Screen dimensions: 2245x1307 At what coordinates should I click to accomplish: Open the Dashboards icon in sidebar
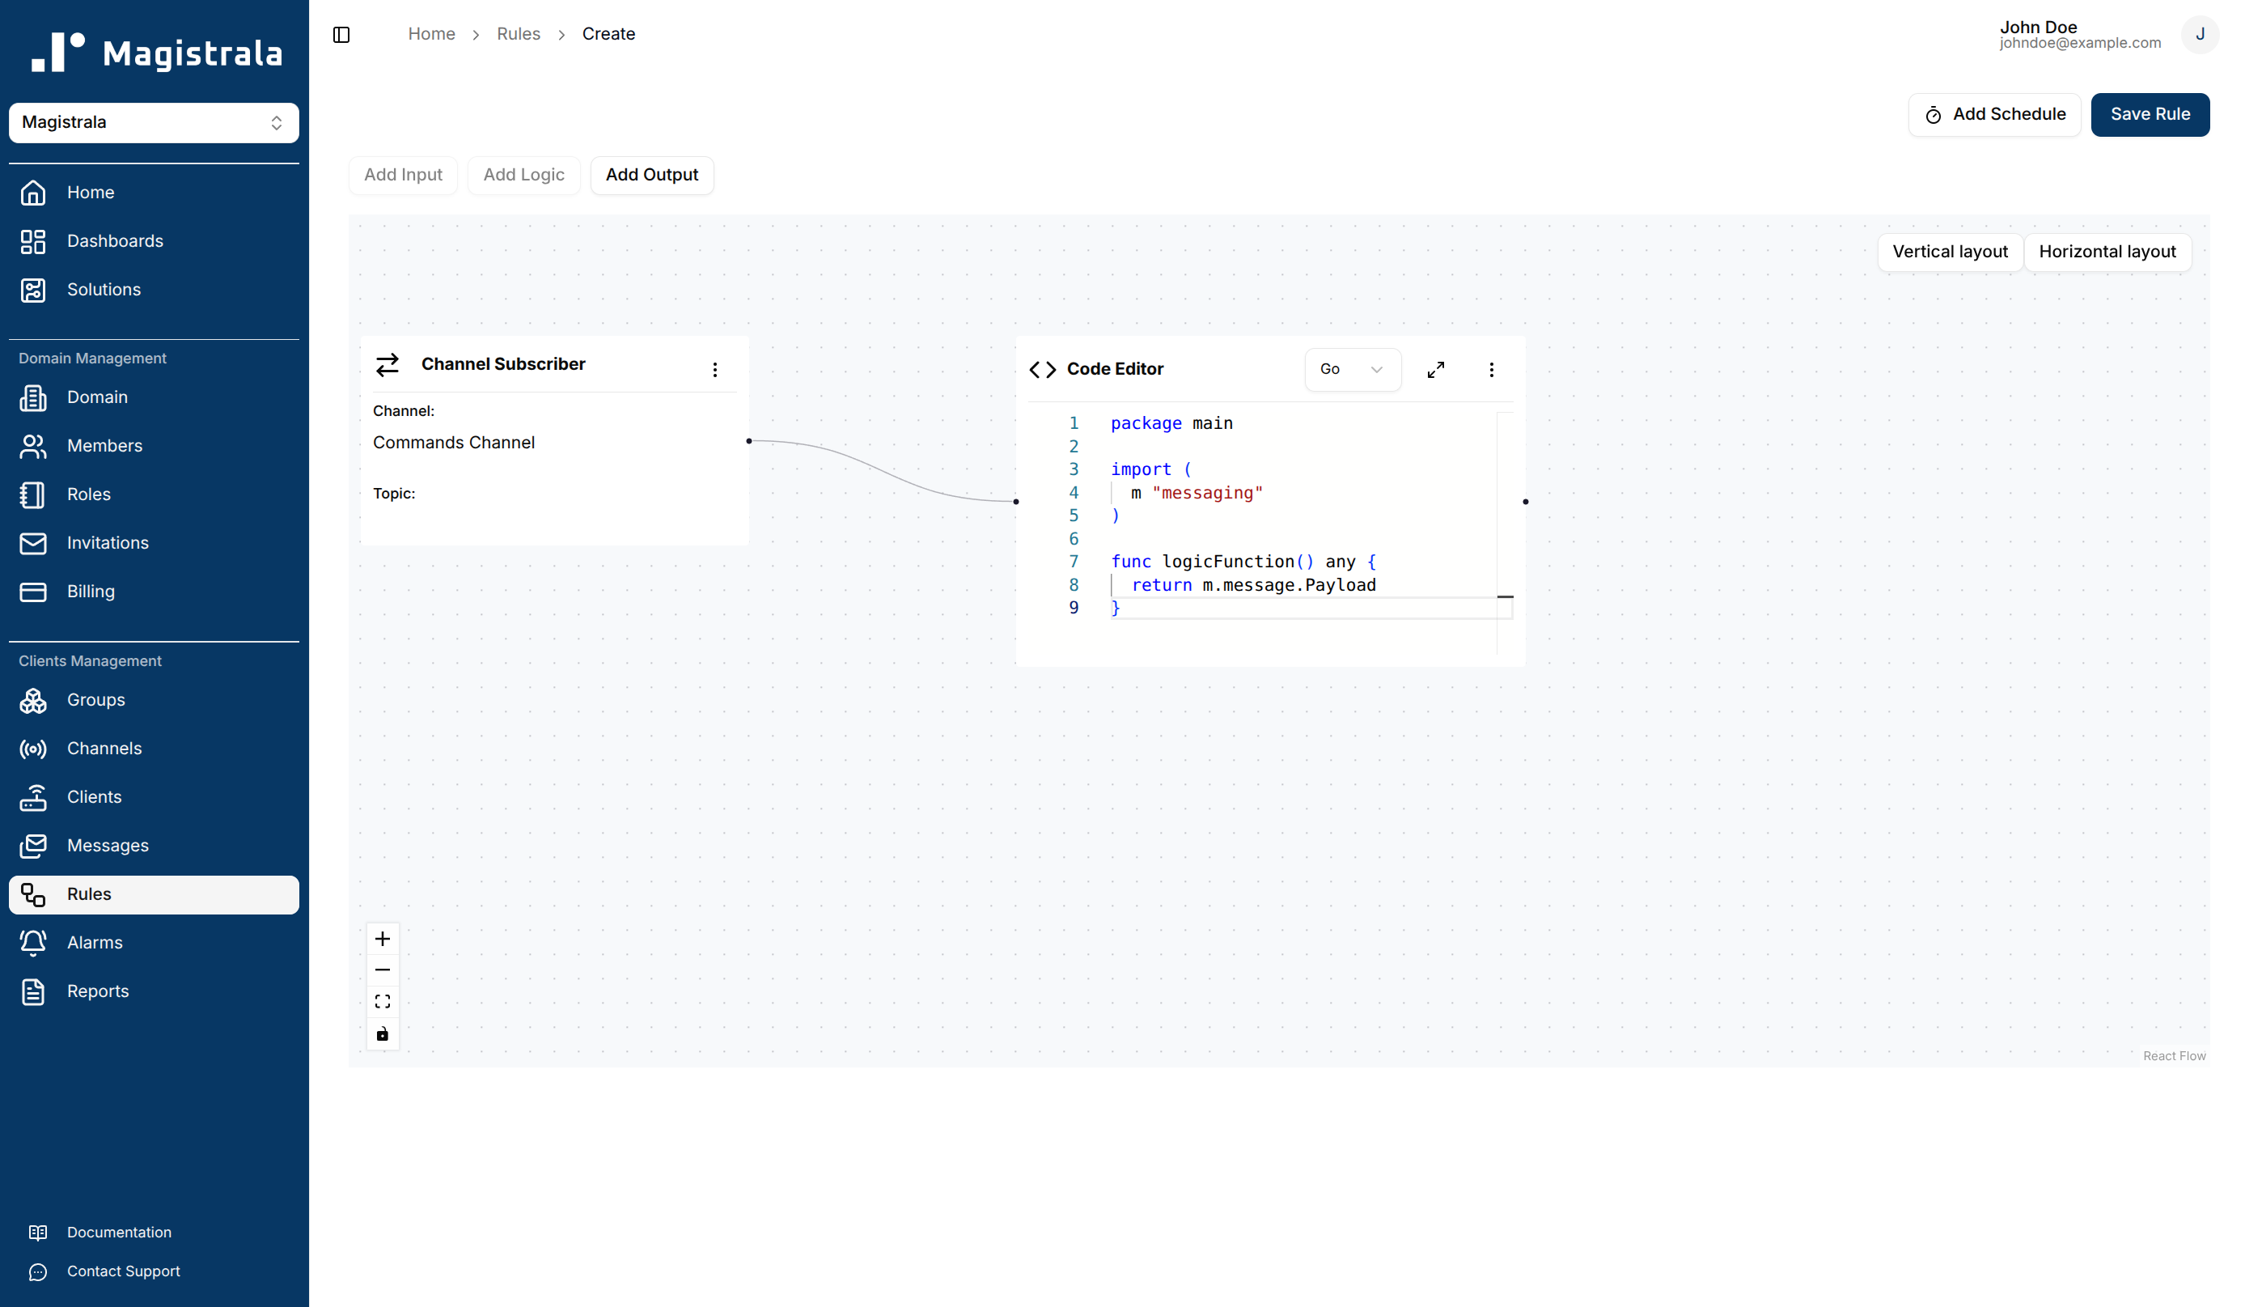33,241
